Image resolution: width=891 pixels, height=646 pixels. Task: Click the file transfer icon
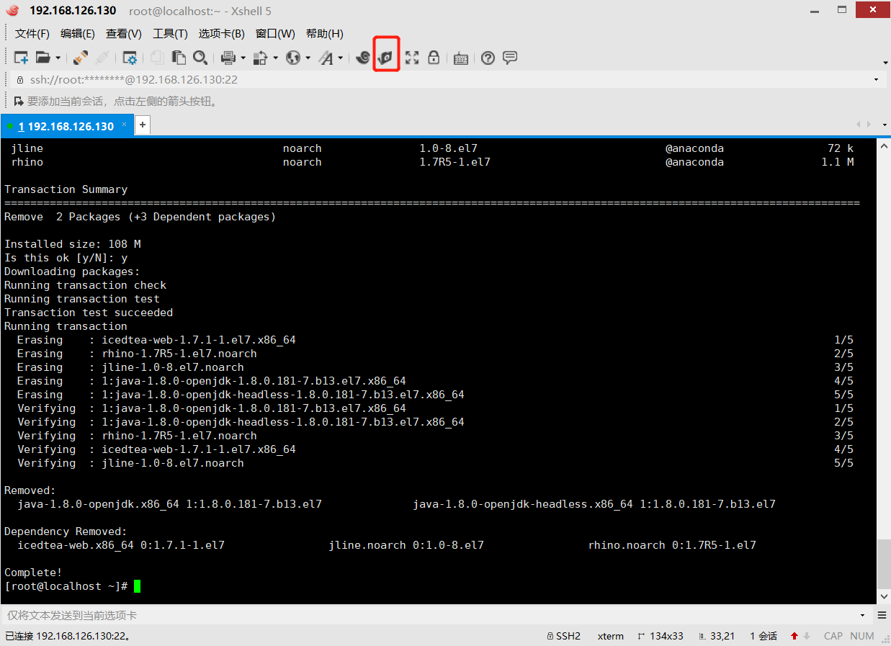pos(261,58)
